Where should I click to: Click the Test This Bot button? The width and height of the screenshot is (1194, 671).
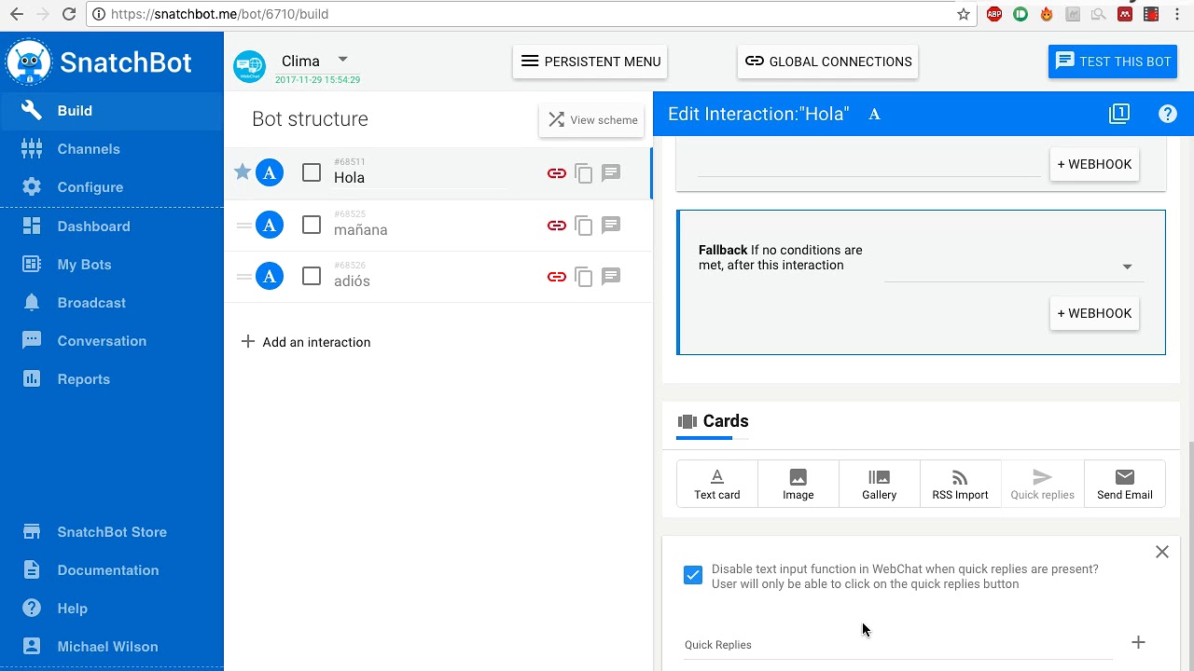1113,62
